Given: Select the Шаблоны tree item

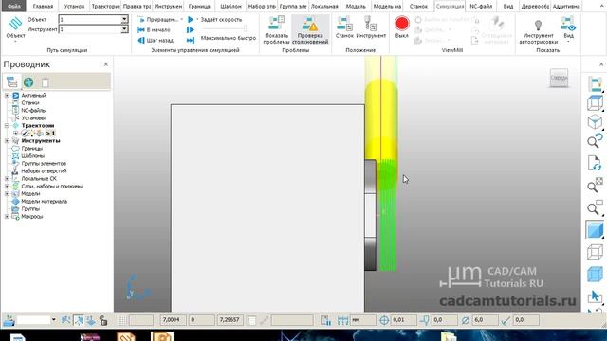Looking at the screenshot, I should 32,155.
